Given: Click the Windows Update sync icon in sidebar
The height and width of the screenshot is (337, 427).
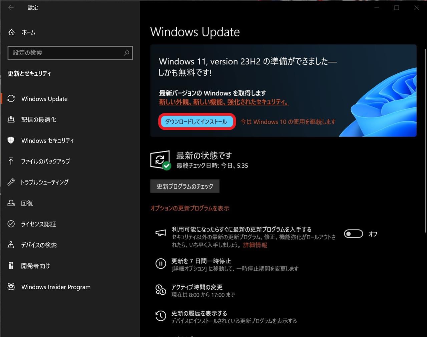Looking at the screenshot, I should [11, 99].
